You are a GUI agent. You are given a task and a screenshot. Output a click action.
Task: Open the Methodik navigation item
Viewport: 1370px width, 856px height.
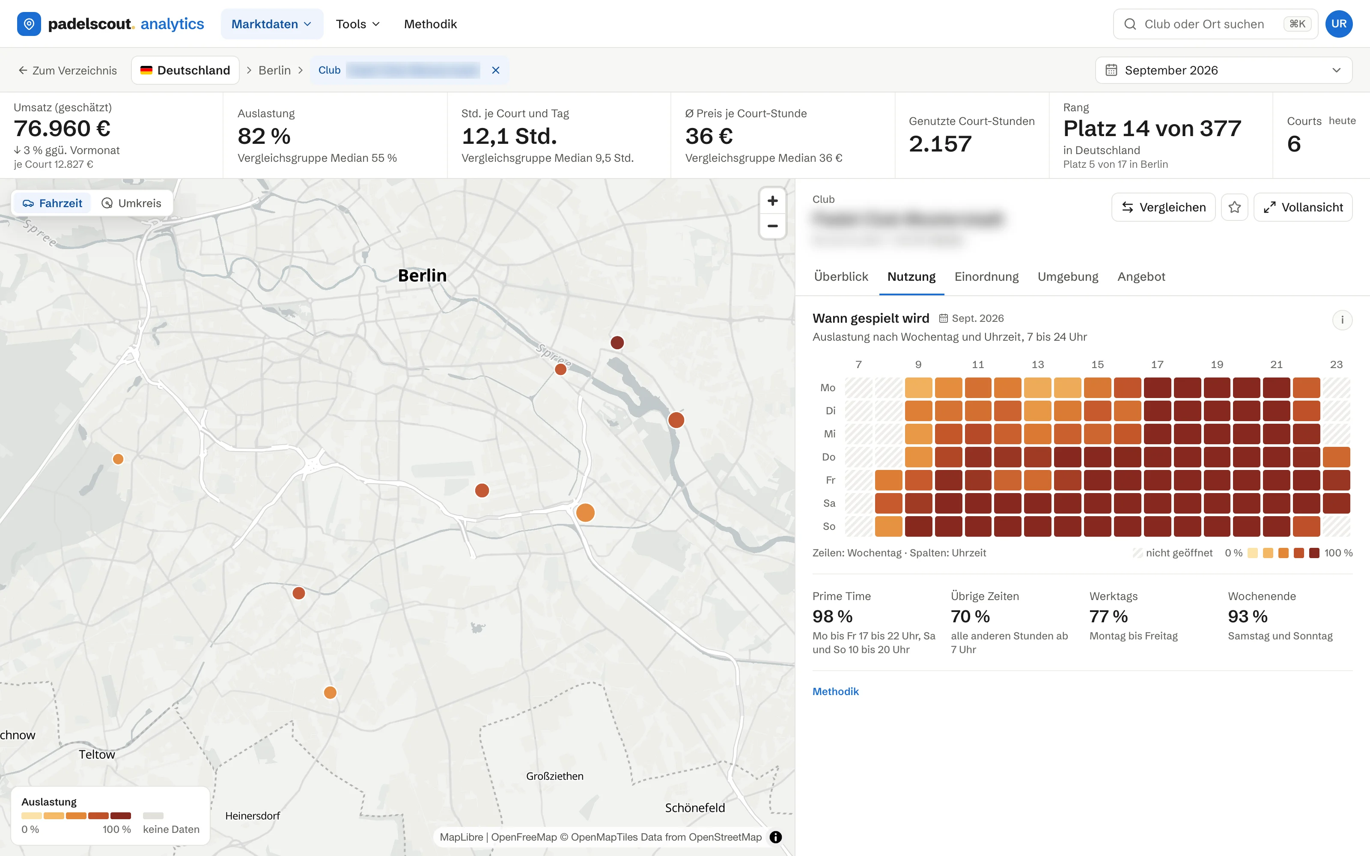[x=430, y=24]
